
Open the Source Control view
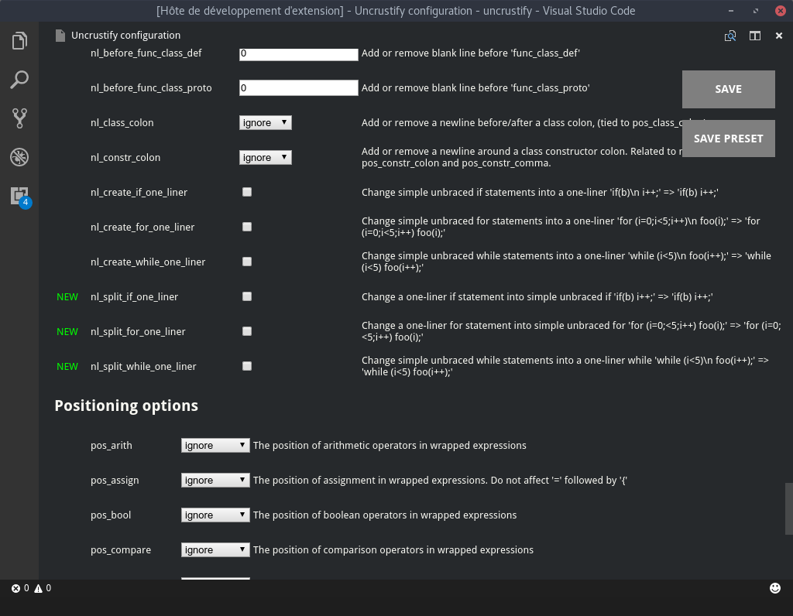click(19, 118)
